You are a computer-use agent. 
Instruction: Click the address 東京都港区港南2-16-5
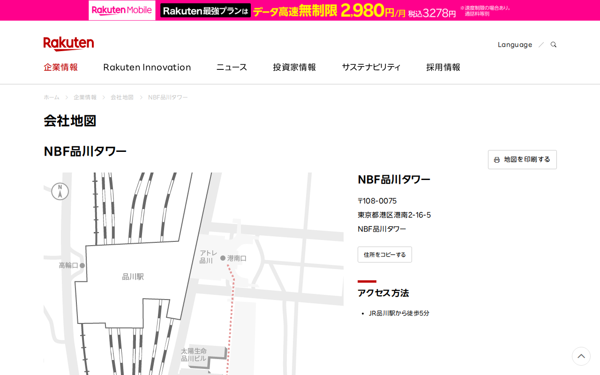pyautogui.click(x=394, y=215)
